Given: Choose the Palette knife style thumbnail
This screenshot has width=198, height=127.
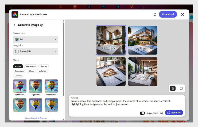Looking at the screenshot, I should click(x=51, y=86).
